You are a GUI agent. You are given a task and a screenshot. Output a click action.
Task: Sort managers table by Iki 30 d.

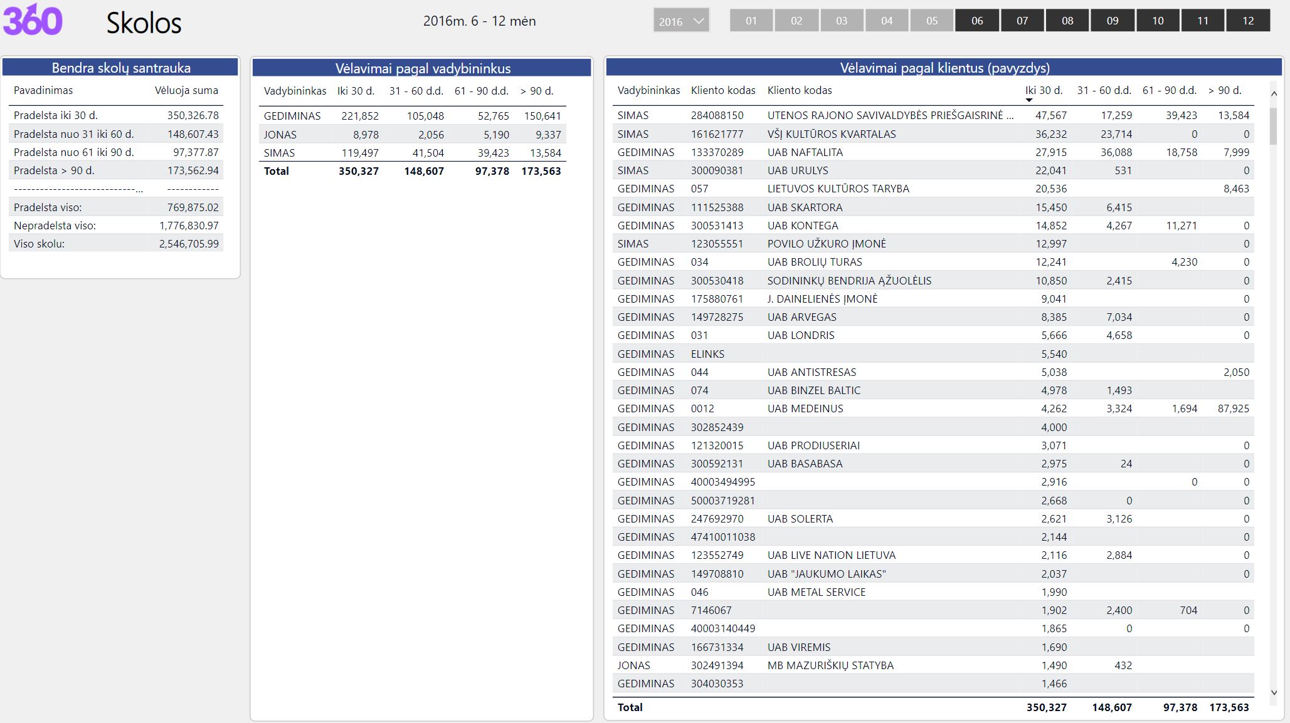pyautogui.click(x=356, y=91)
